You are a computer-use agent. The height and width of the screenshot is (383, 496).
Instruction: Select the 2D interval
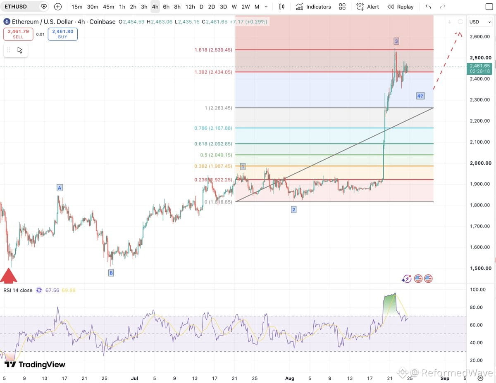pos(212,7)
